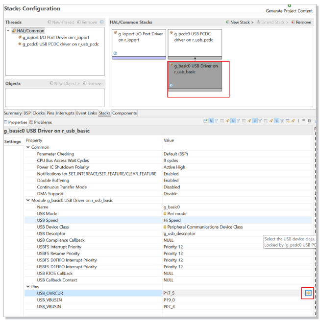The height and width of the screenshot is (322, 320).
Task: Click the Generate Project Content green icon
Action: 289,5
